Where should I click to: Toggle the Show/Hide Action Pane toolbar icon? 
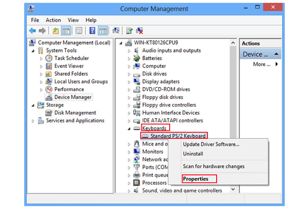pyautogui.click(x=102, y=31)
